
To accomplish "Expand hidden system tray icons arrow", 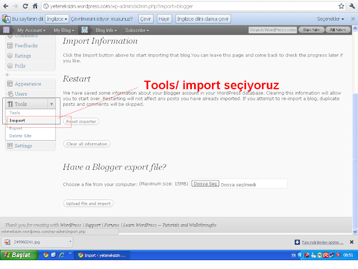I will [x=300, y=255].
